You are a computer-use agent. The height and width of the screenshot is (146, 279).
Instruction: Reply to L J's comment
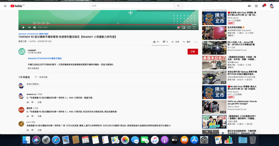[40, 130]
